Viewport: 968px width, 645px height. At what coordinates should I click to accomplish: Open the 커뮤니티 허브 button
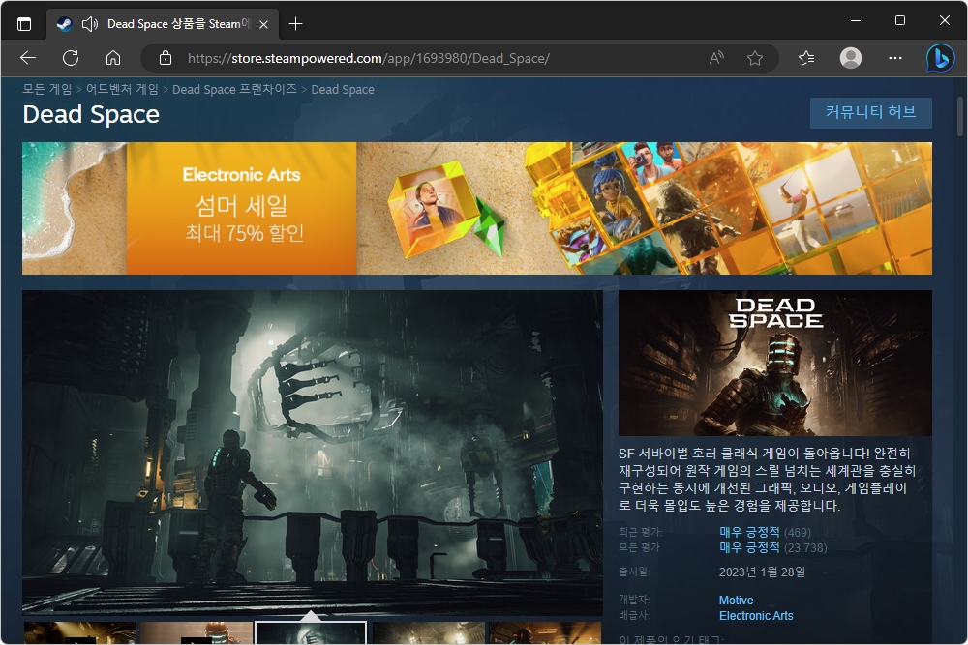(870, 112)
